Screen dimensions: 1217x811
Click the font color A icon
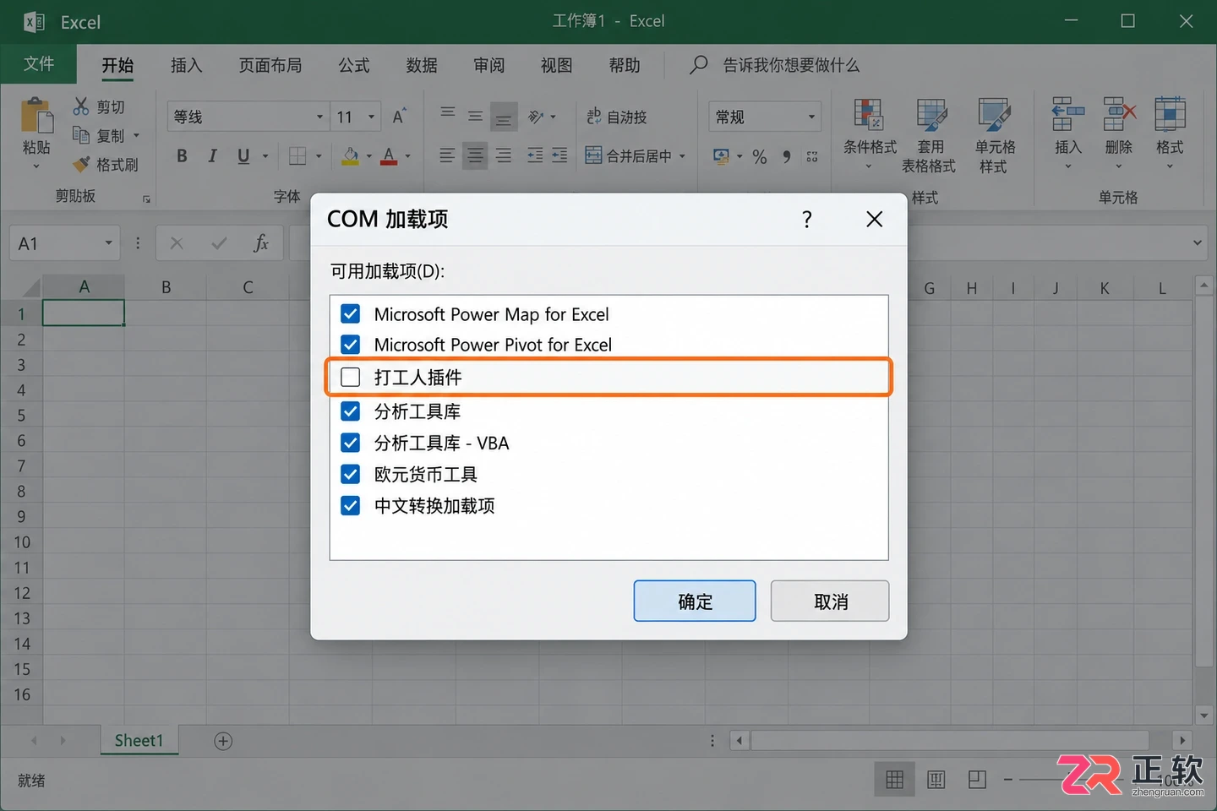point(389,155)
